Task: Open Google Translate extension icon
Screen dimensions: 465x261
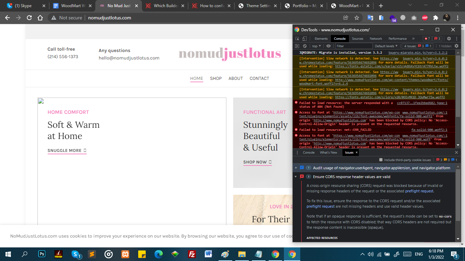Action: click(370, 18)
